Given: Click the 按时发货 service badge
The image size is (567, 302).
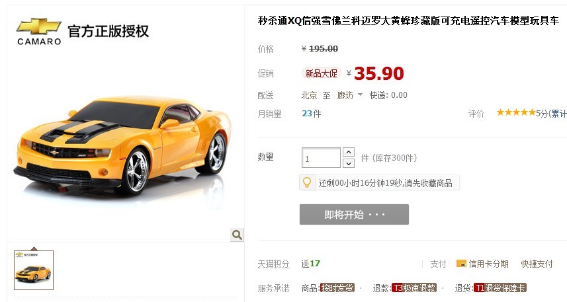Looking at the screenshot, I should click(x=337, y=288).
